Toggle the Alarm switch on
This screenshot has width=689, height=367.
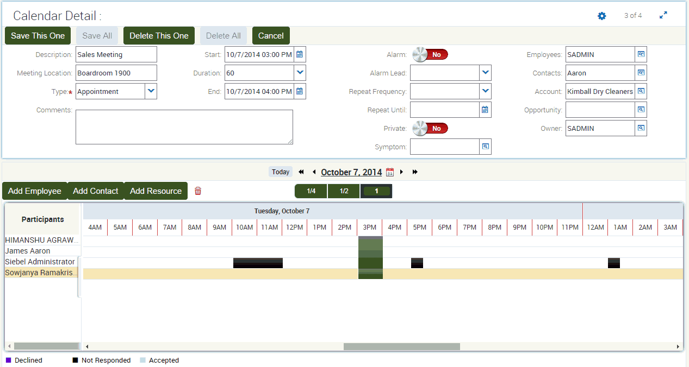point(430,54)
